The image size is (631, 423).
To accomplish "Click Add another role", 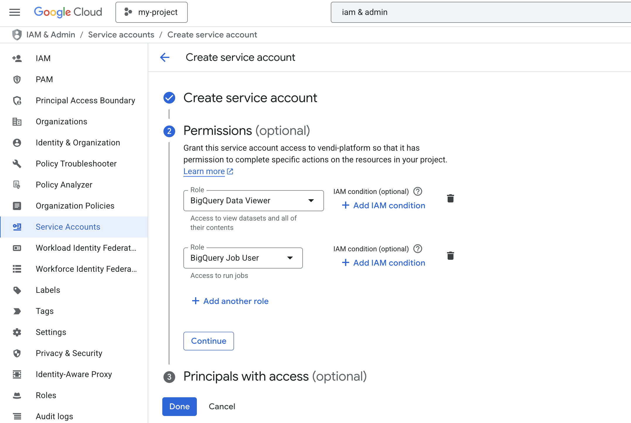I will [x=230, y=301].
